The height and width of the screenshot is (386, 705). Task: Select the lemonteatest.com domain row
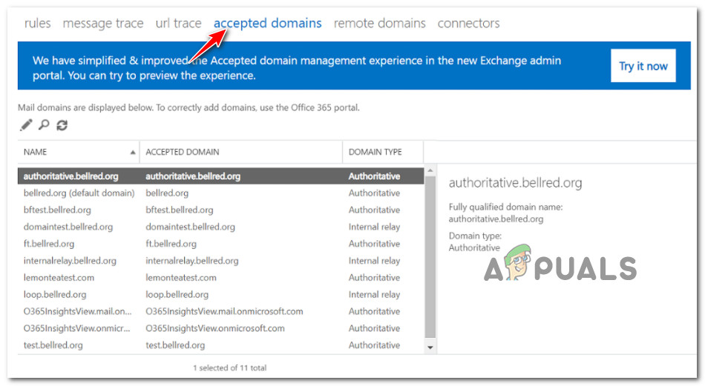(59, 278)
